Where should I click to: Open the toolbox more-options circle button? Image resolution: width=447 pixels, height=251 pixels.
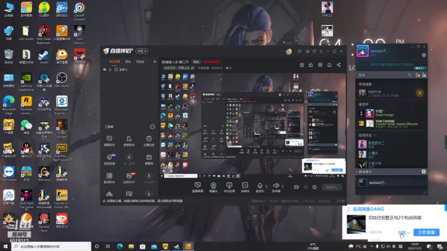point(152,127)
